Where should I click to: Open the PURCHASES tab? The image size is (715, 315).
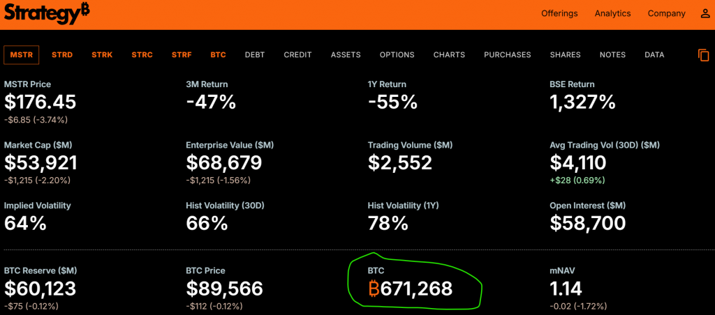(x=508, y=54)
